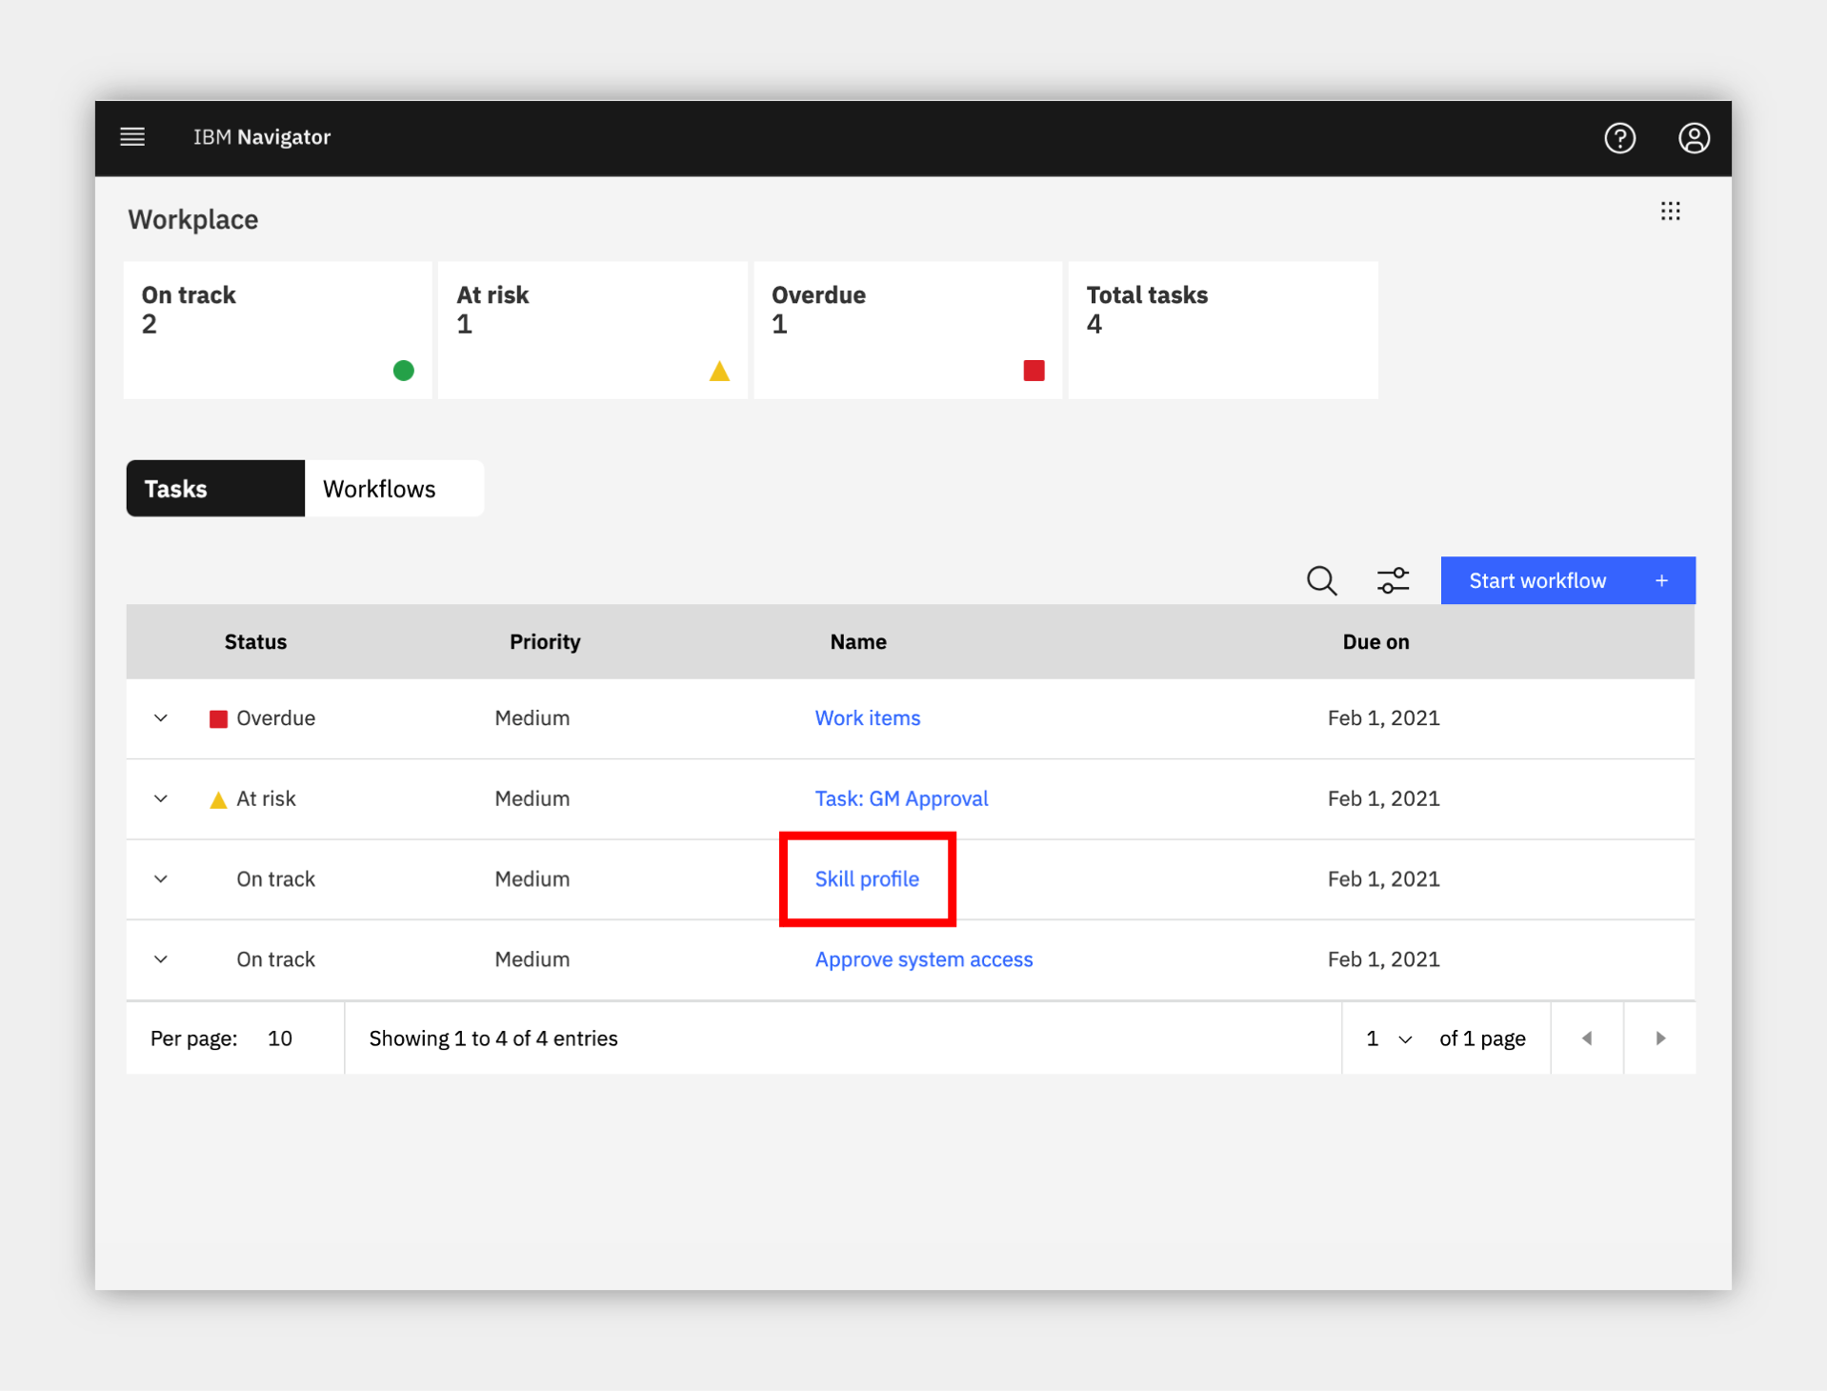Click the red Overdue icon in Work items row
Viewport: 1827px width, 1391px height.
[x=218, y=718]
